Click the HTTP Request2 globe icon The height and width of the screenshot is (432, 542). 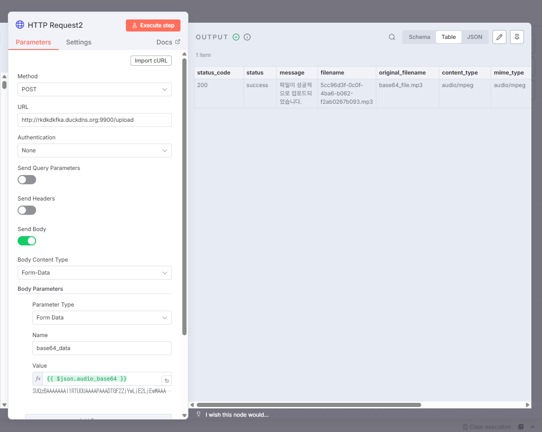pos(20,25)
